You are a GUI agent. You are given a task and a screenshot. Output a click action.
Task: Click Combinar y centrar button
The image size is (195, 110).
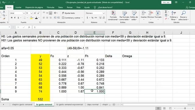coord(71,18)
